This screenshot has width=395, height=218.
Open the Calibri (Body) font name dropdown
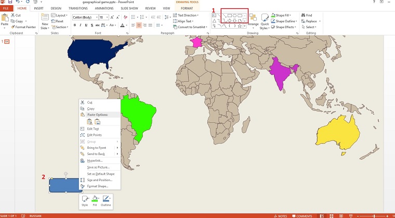[x=85, y=17]
